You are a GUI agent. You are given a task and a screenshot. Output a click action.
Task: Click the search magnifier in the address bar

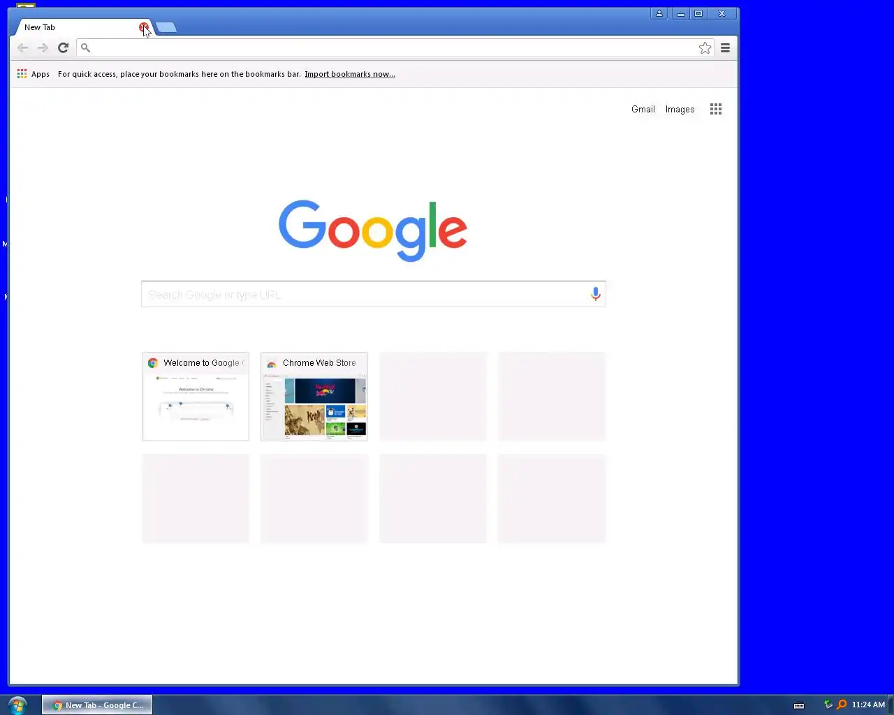pos(85,47)
